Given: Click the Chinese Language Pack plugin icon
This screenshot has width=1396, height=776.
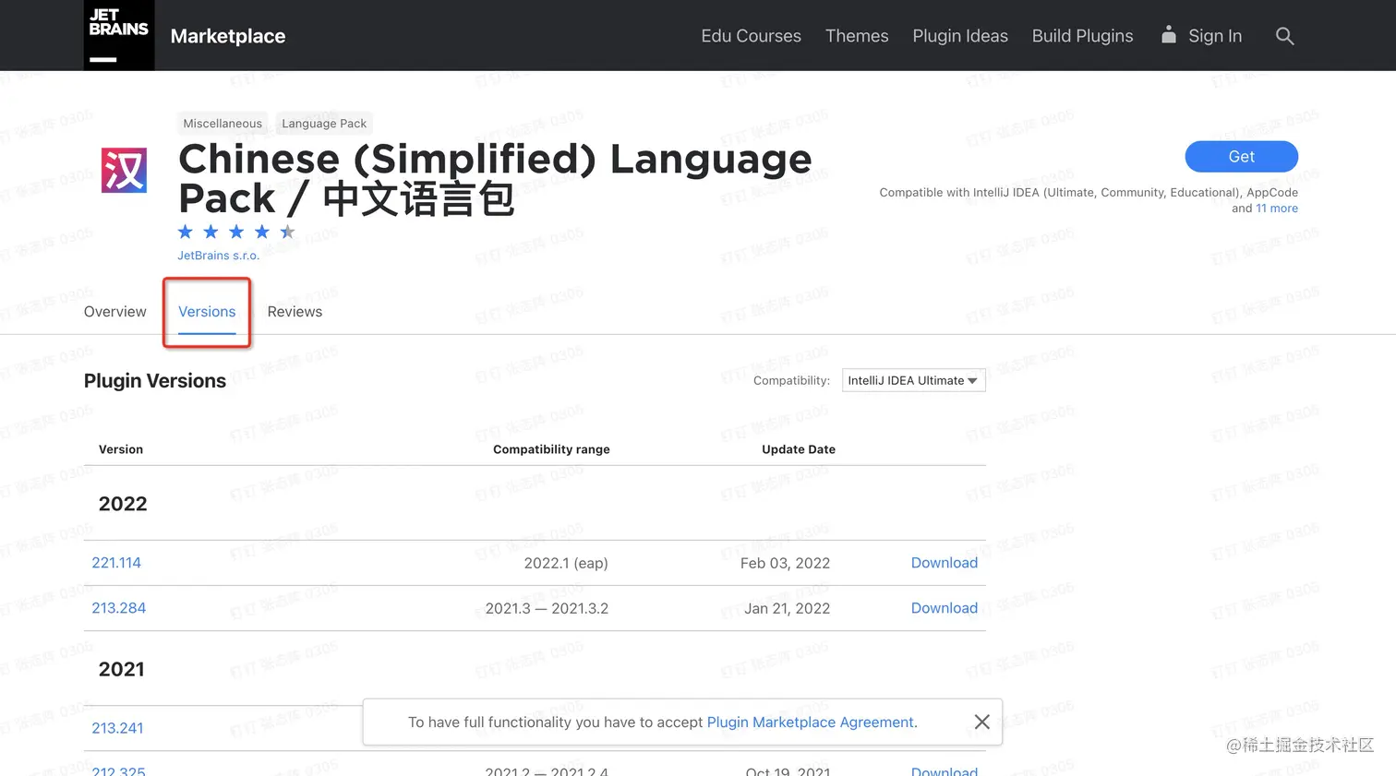Looking at the screenshot, I should 124,170.
